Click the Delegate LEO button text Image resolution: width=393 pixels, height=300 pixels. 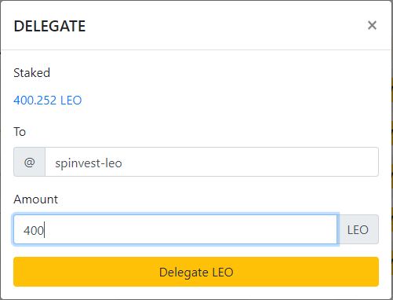click(196, 273)
